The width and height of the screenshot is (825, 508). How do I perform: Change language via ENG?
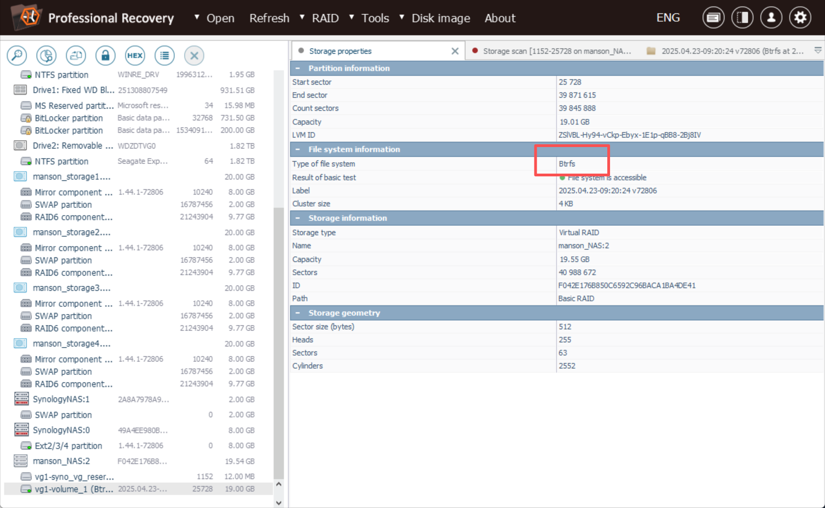point(668,17)
